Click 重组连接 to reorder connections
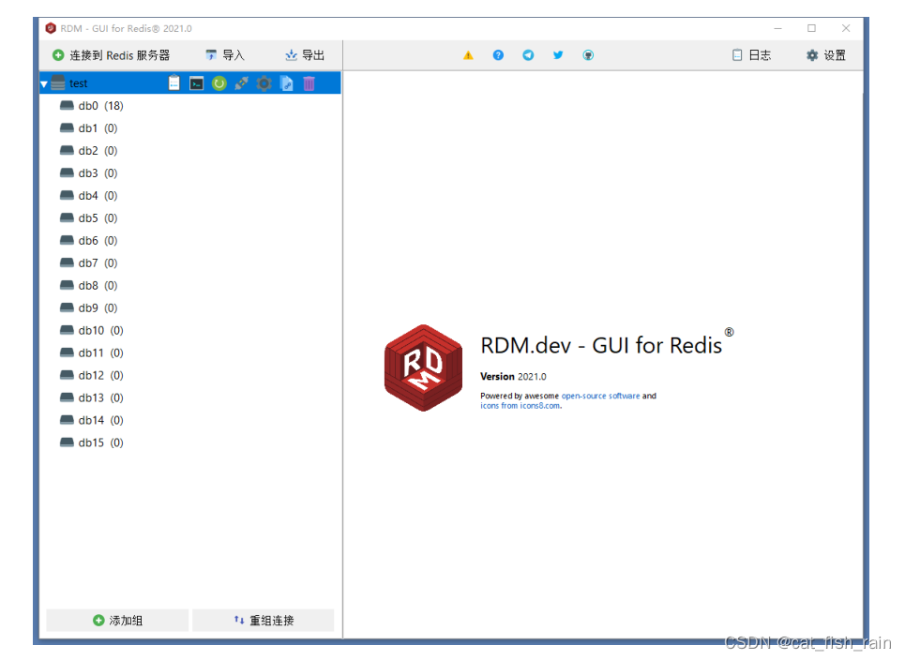The image size is (905, 660). (x=263, y=620)
